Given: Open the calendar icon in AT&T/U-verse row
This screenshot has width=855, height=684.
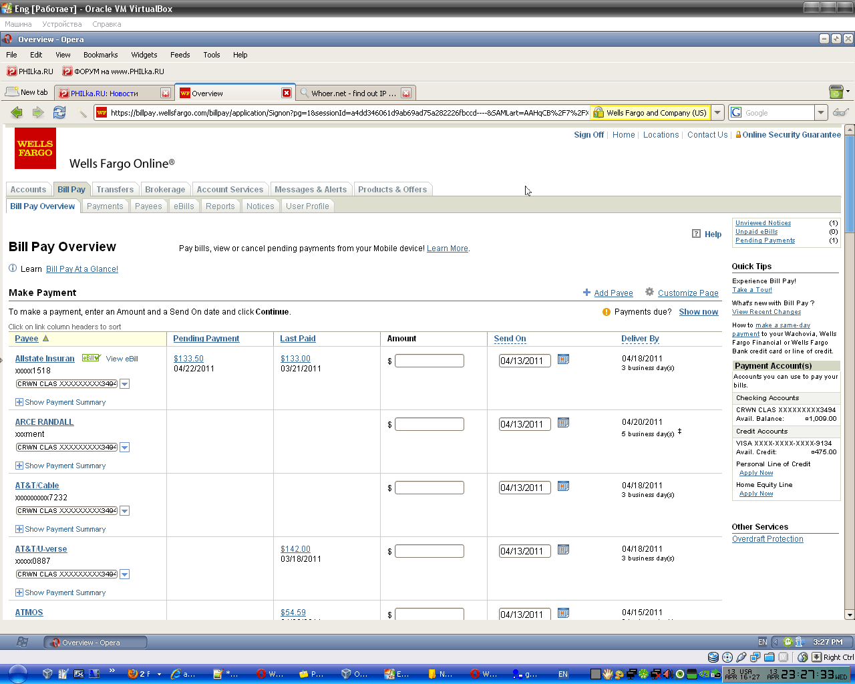Looking at the screenshot, I should 563,550.
